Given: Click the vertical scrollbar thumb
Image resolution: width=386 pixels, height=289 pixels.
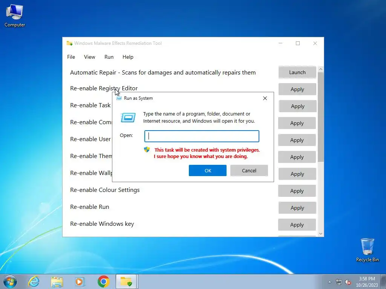Looking at the screenshot, I should 320,117.
